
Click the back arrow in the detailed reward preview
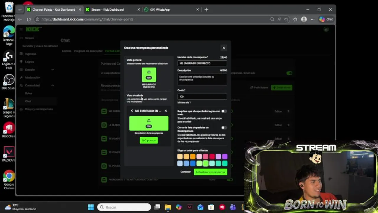coord(132,111)
